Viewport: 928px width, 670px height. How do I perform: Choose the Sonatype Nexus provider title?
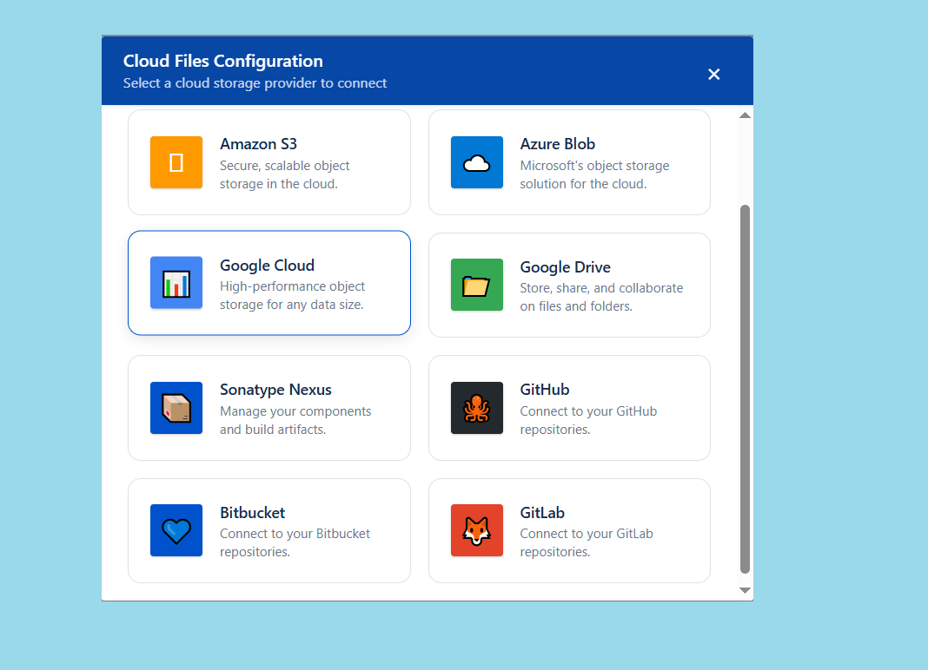(275, 390)
